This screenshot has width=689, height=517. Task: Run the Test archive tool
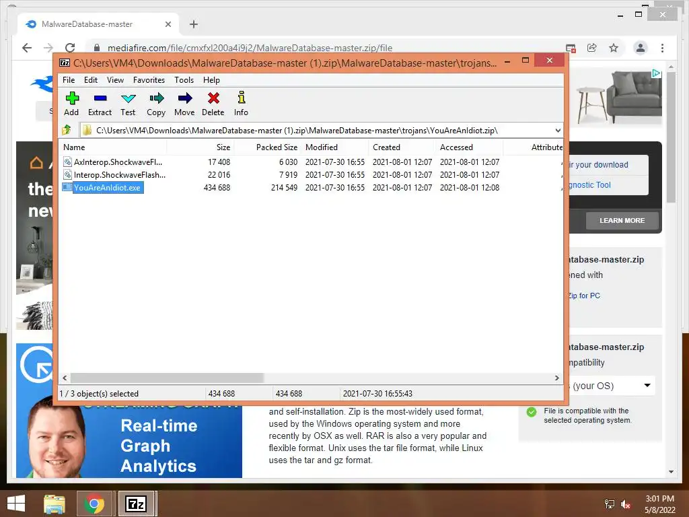pyautogui.click(x=128, y=103)
